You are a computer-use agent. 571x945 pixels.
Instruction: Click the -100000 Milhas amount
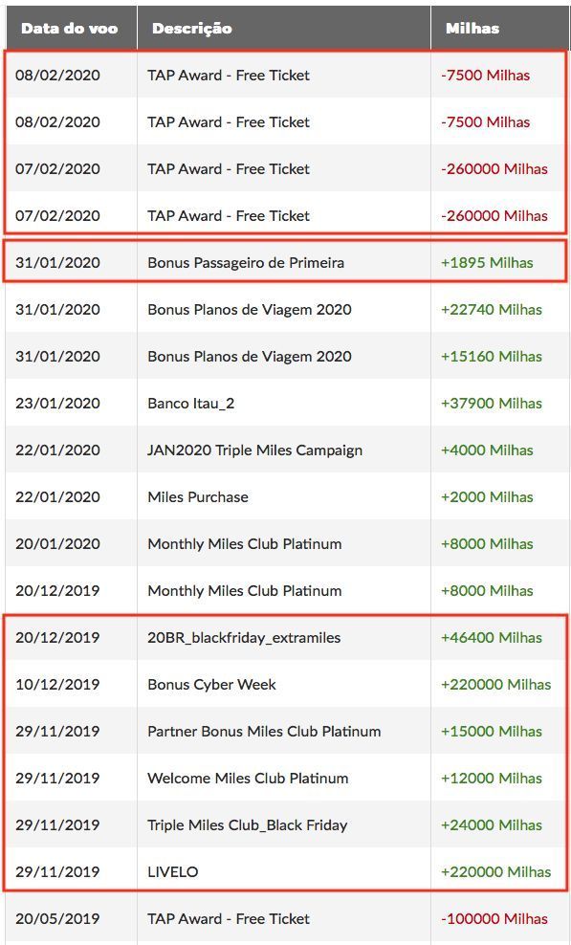click(x=494, y=919)
